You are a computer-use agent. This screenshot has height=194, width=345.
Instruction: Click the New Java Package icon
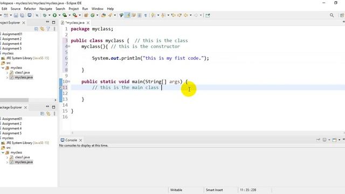click(x=86, y=16)
